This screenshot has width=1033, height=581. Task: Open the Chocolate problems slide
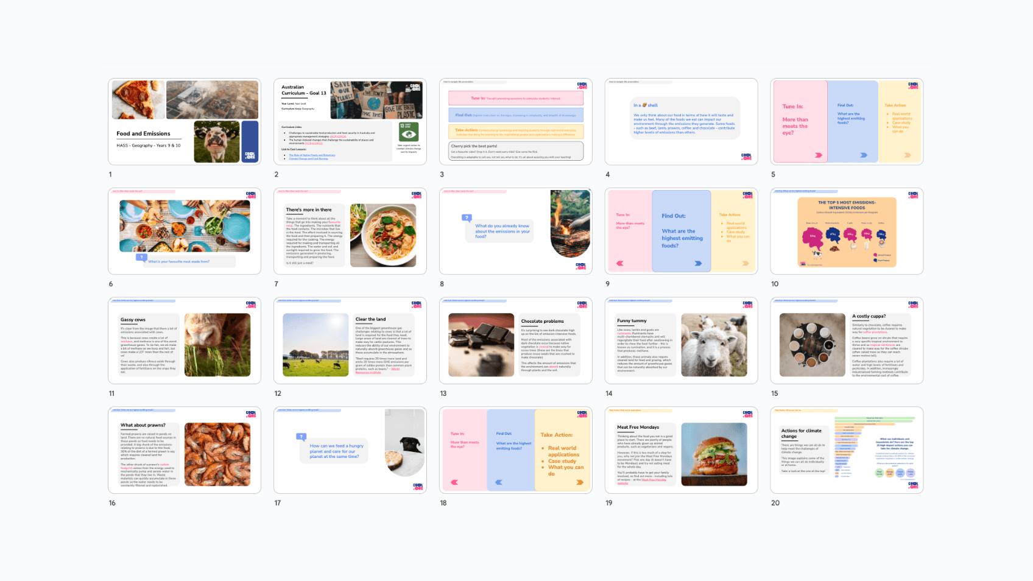[x=515, y=340]
